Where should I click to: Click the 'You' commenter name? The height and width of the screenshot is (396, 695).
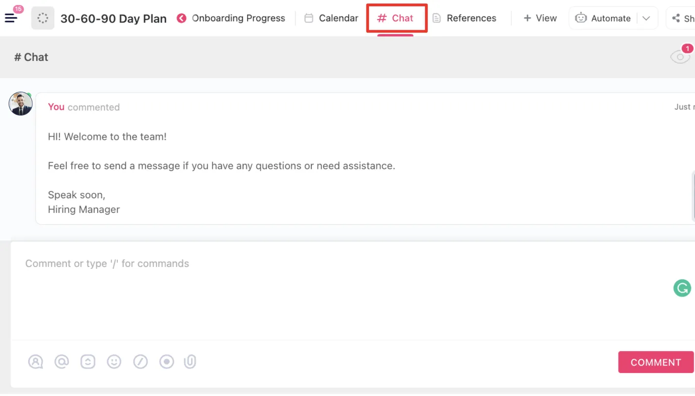[56, 106]
